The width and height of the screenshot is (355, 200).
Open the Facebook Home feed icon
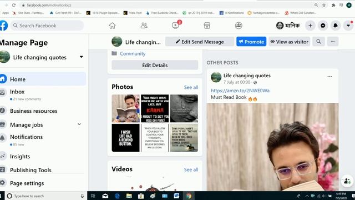(x=112, y=26)
